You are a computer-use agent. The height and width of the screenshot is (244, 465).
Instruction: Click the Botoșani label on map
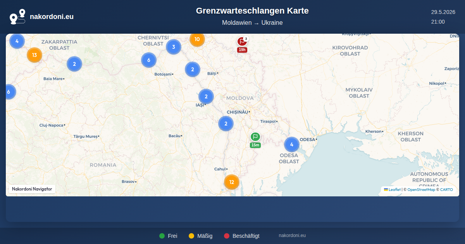[163, 74]
